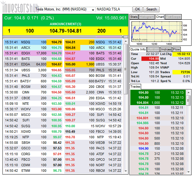Switch to the Histogram tab
Image resolution: width=194 pixels, height=181 pixels.
147,17
